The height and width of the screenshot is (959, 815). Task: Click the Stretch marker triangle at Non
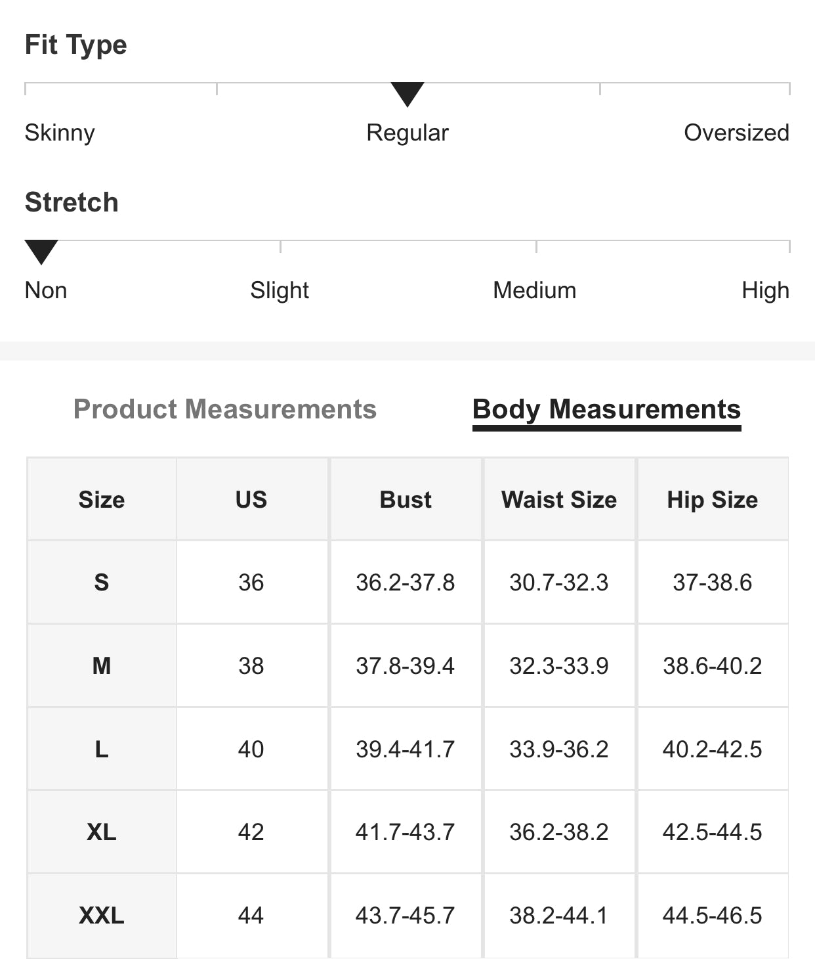click(x=41, y=252)
